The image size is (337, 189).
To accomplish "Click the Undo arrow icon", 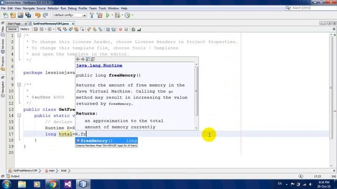I will coord(38,15).
